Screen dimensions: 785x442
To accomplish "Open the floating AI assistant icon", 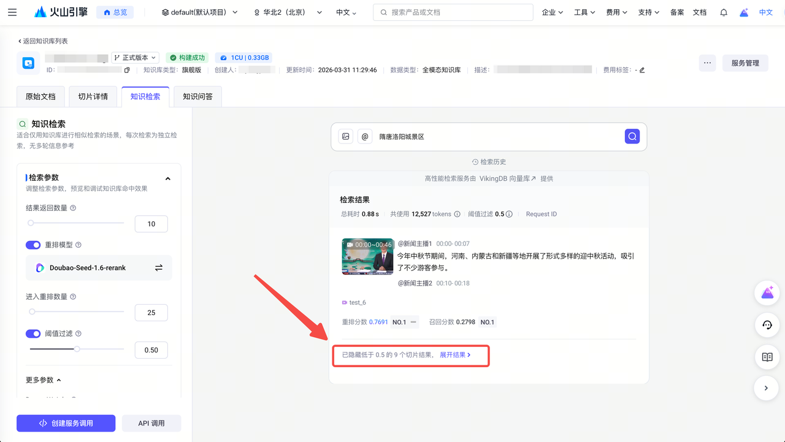I will coord(767,292).
